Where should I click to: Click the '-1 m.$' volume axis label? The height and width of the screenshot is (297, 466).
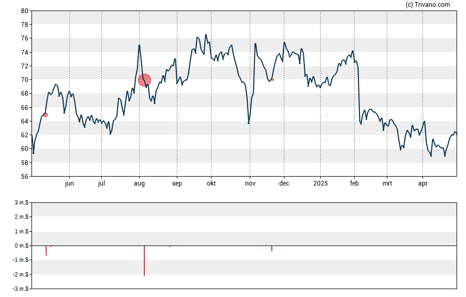pos(21,260)
